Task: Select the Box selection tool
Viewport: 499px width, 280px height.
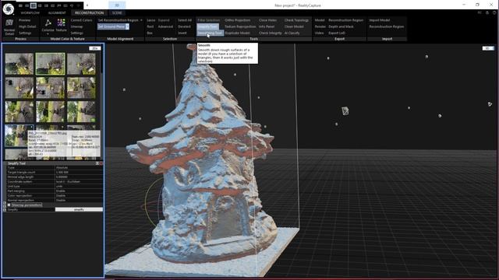Action: [150, 33]
